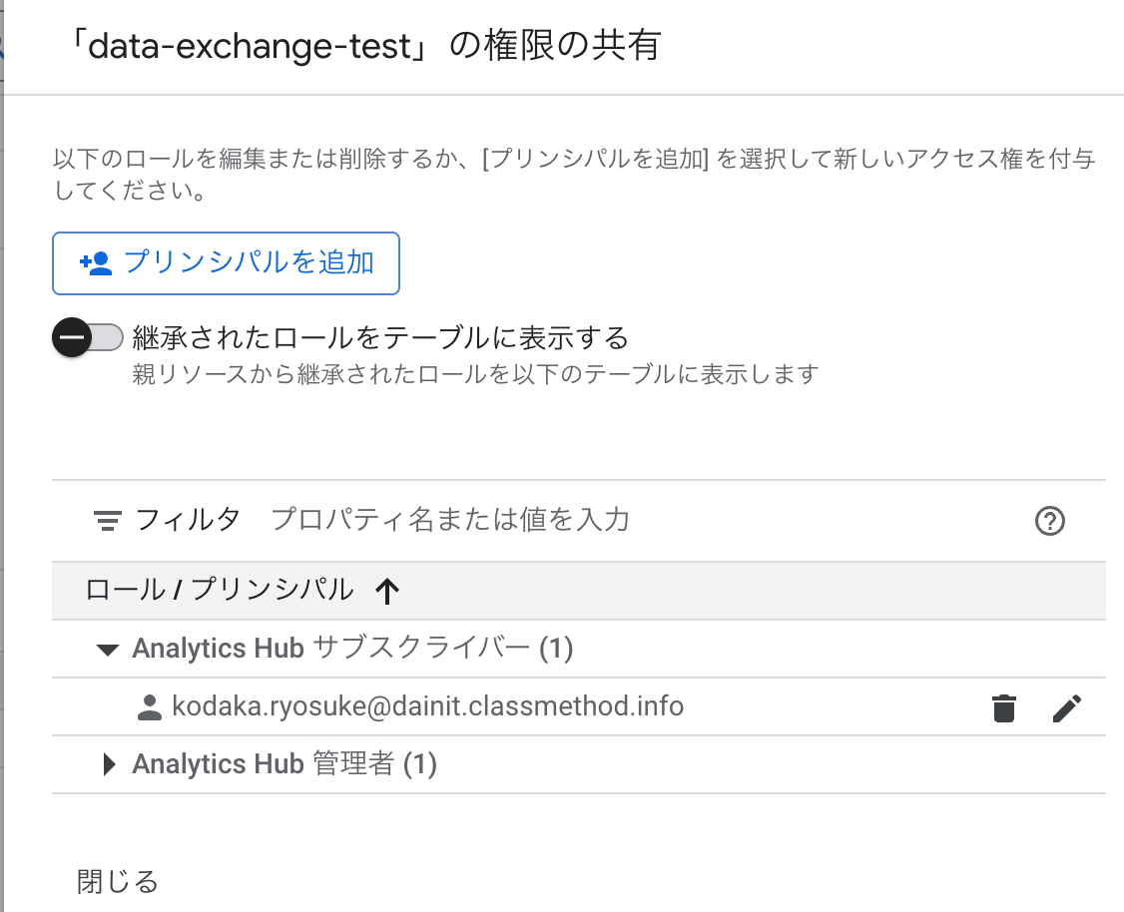
Task: Click the filter funnel icon
Action: [109, 520]
